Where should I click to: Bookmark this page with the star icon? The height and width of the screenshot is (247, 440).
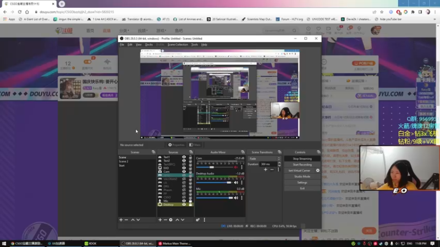pyautogui.click(x=382, y=12)
